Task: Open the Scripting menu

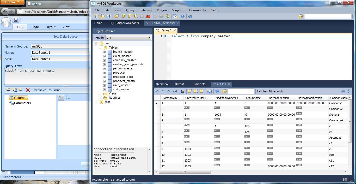Action: 178,10
